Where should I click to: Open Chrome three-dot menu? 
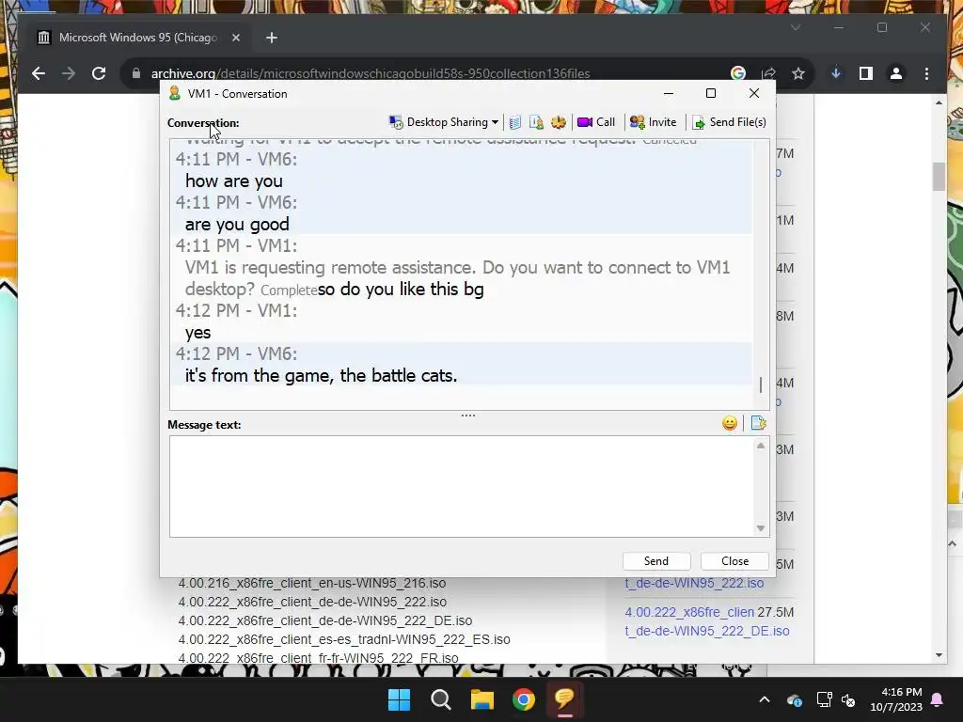pos(926,73)
